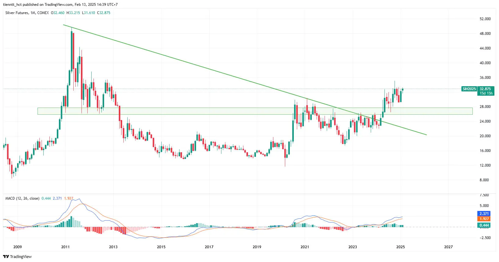Click the 52.000 level on price axis
The width and height of the screenshot is (499, 262).
click(x=485, y=19)
